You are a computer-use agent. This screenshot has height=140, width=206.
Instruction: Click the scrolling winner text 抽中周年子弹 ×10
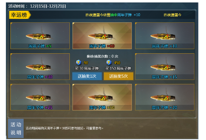tap(125, 15)
